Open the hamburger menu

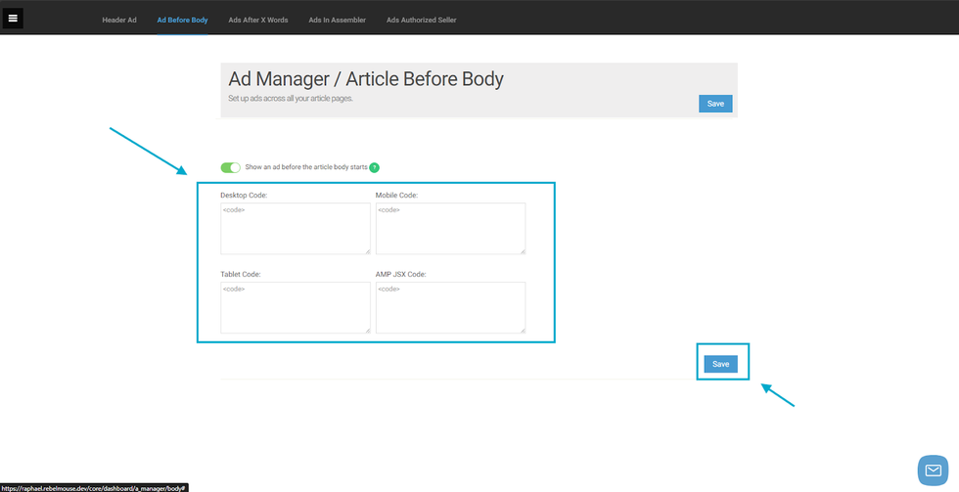13,19
